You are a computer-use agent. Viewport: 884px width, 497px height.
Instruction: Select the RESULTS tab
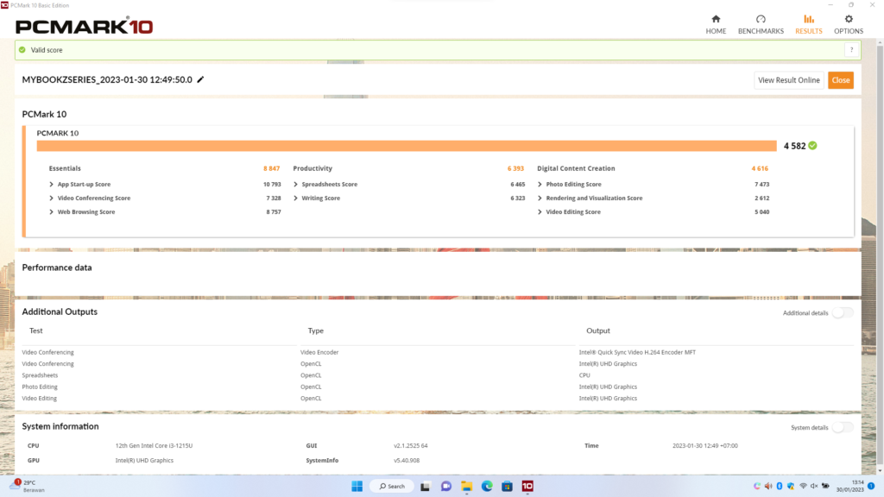(808, 25)
